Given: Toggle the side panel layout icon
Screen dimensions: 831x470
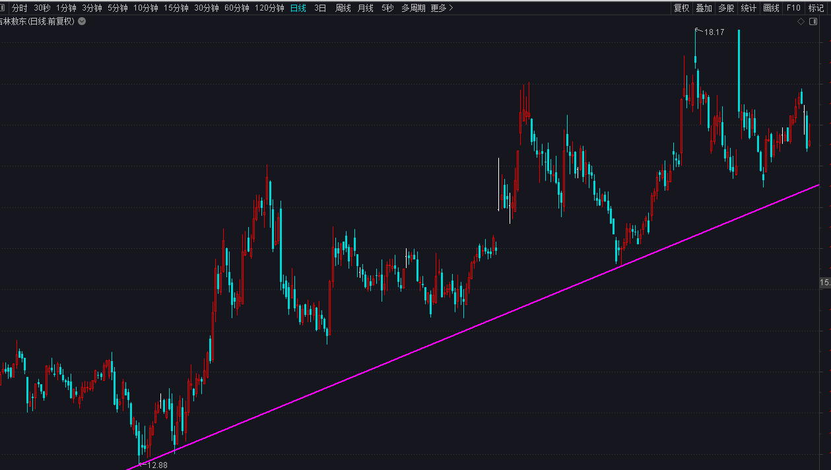Looking at the screenshot, I should pos(813,21).
